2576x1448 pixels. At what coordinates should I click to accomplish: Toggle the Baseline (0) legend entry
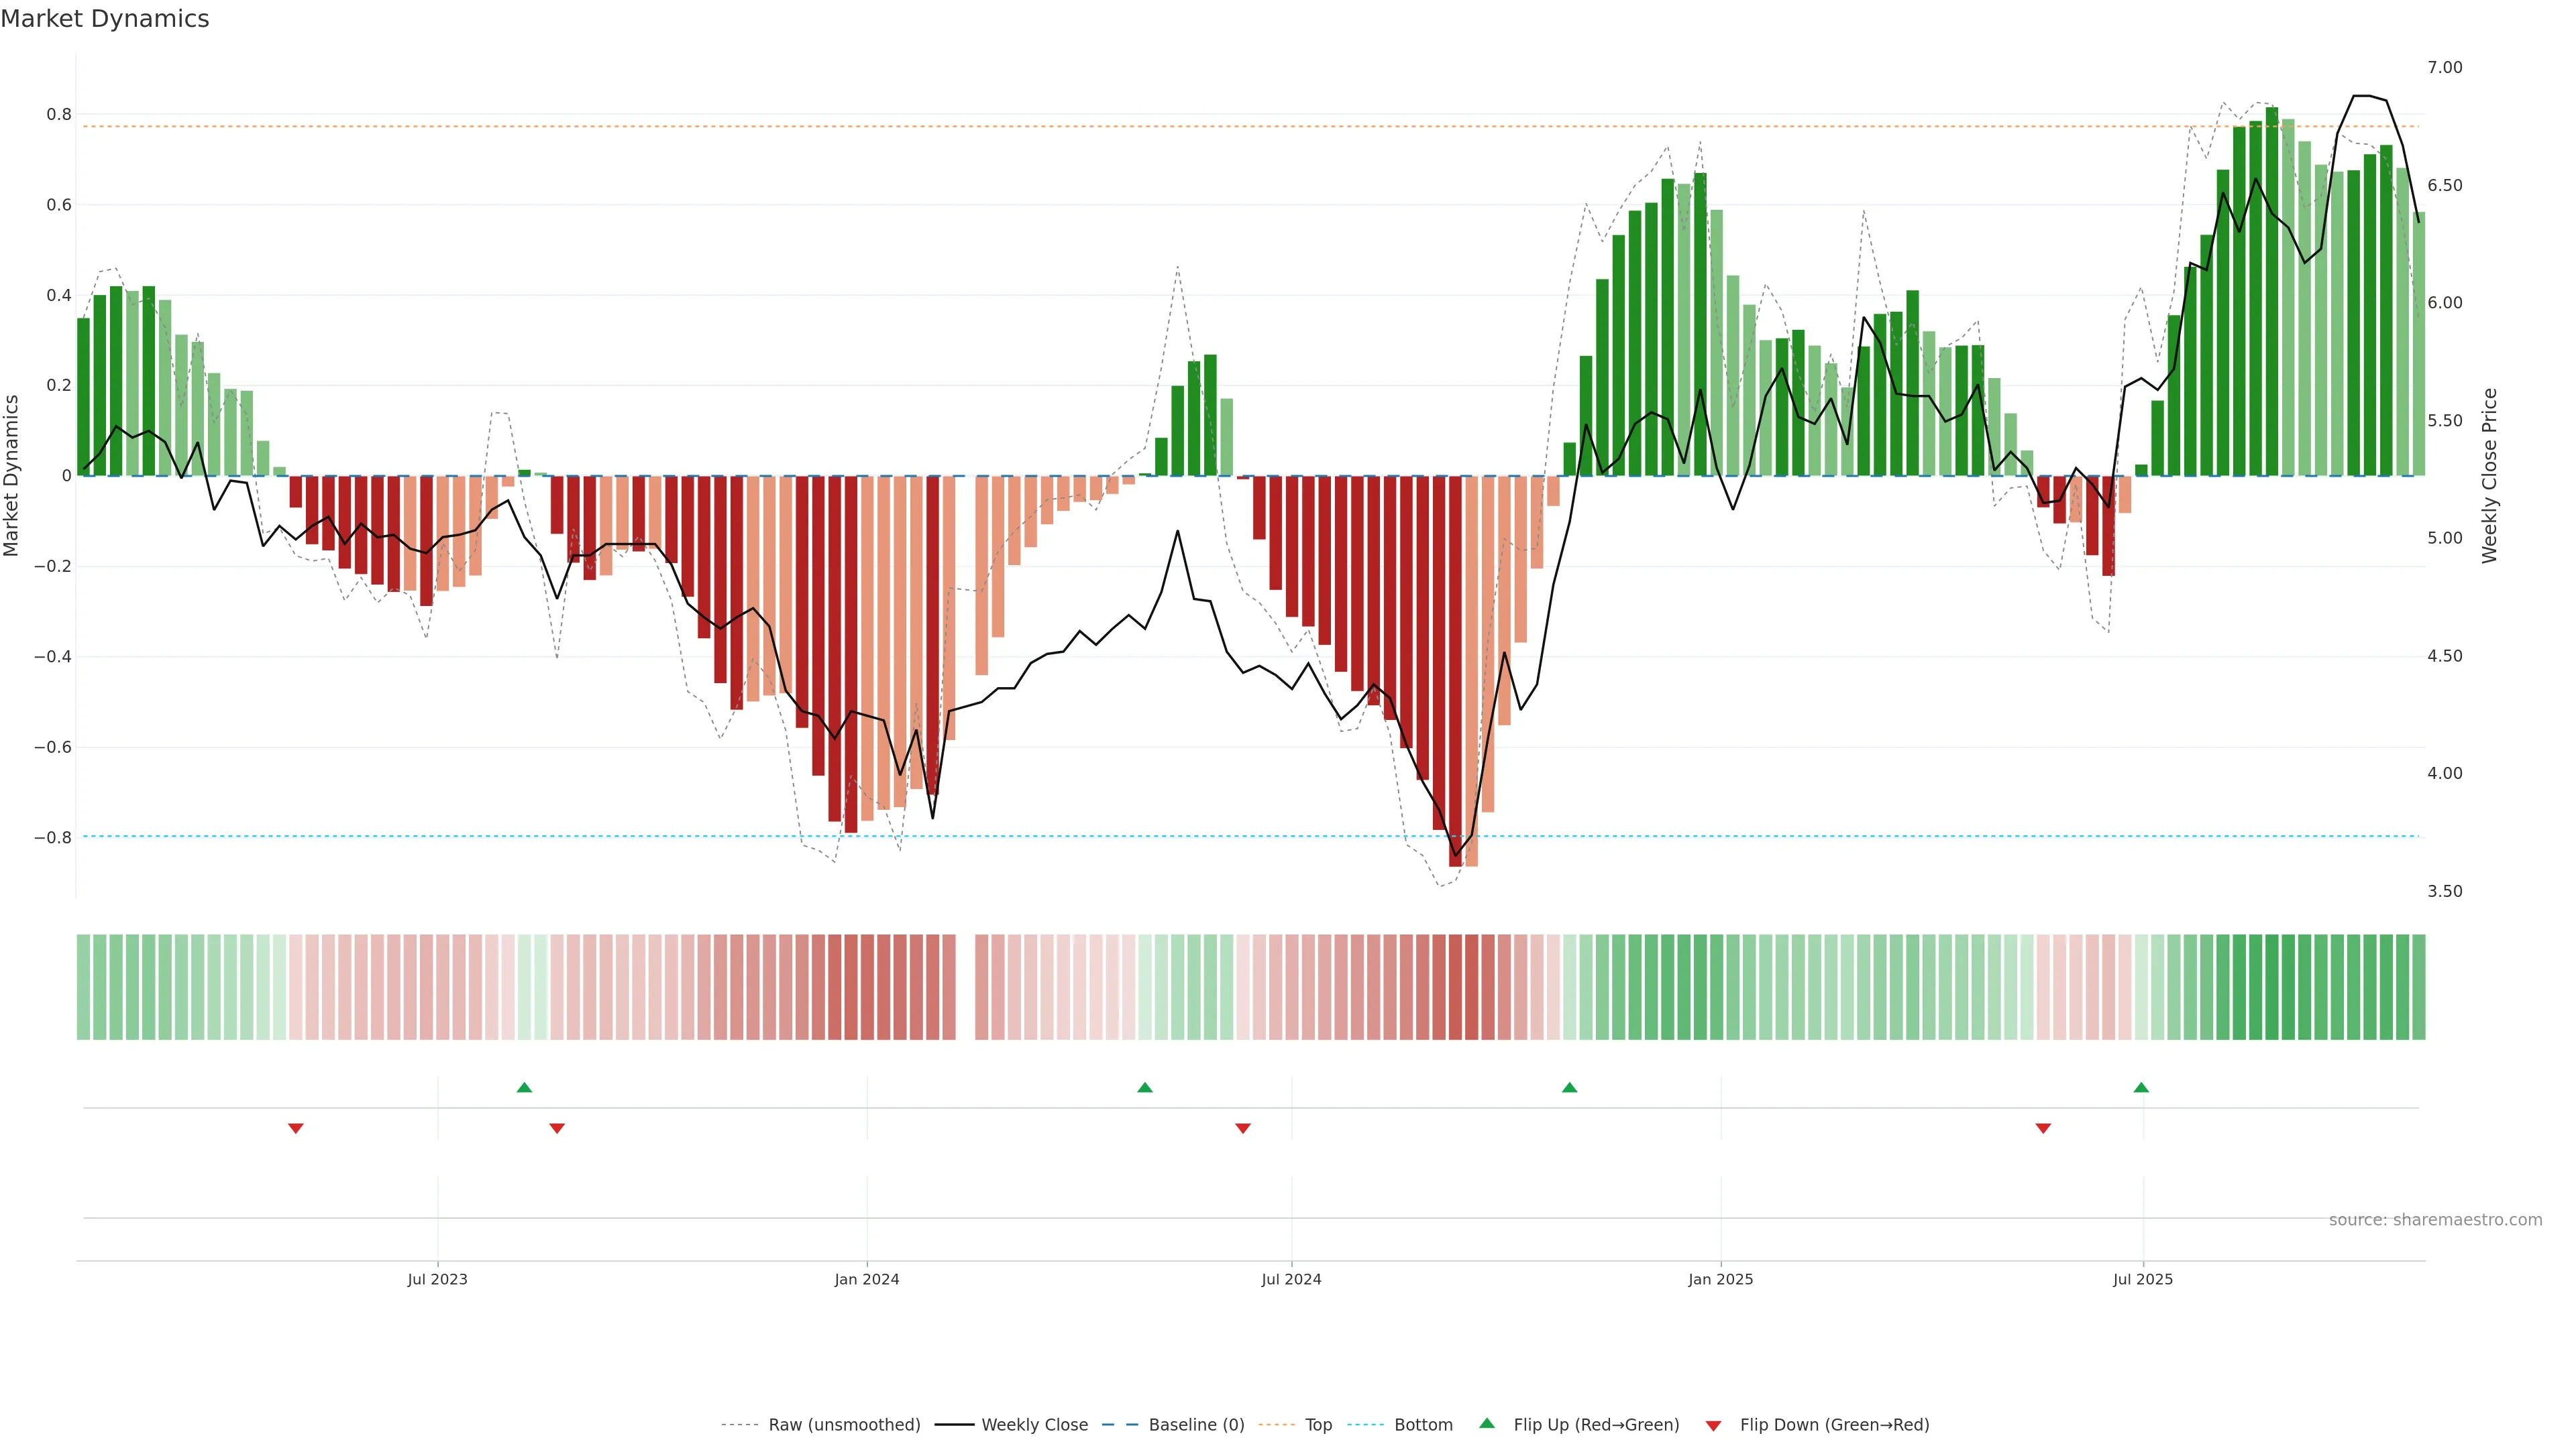click(x=1196, y=1425)
